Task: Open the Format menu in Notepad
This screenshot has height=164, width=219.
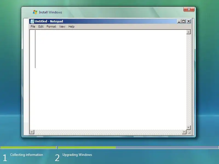Action: (51, 27)
